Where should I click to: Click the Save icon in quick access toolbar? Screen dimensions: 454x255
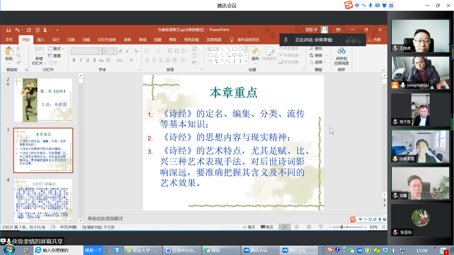coord(9,30)
